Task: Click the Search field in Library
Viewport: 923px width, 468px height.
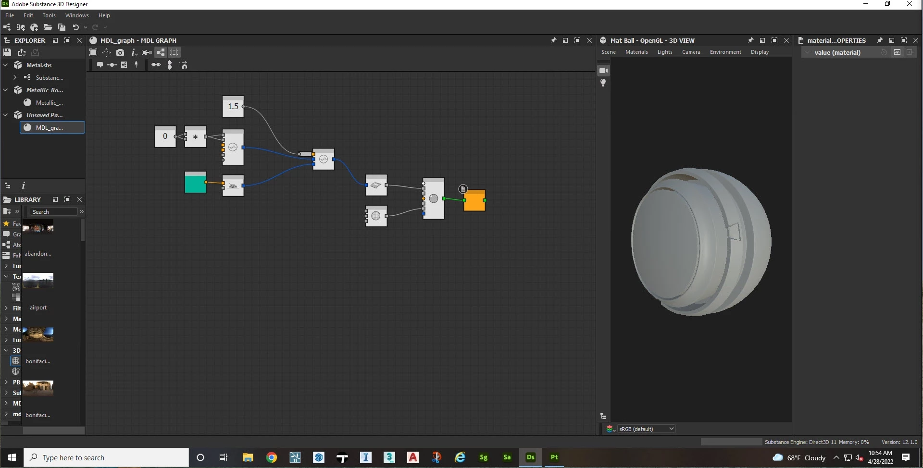Action: (x=53, y=211)
